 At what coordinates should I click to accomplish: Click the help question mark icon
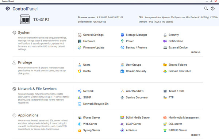tap(212, 8)
